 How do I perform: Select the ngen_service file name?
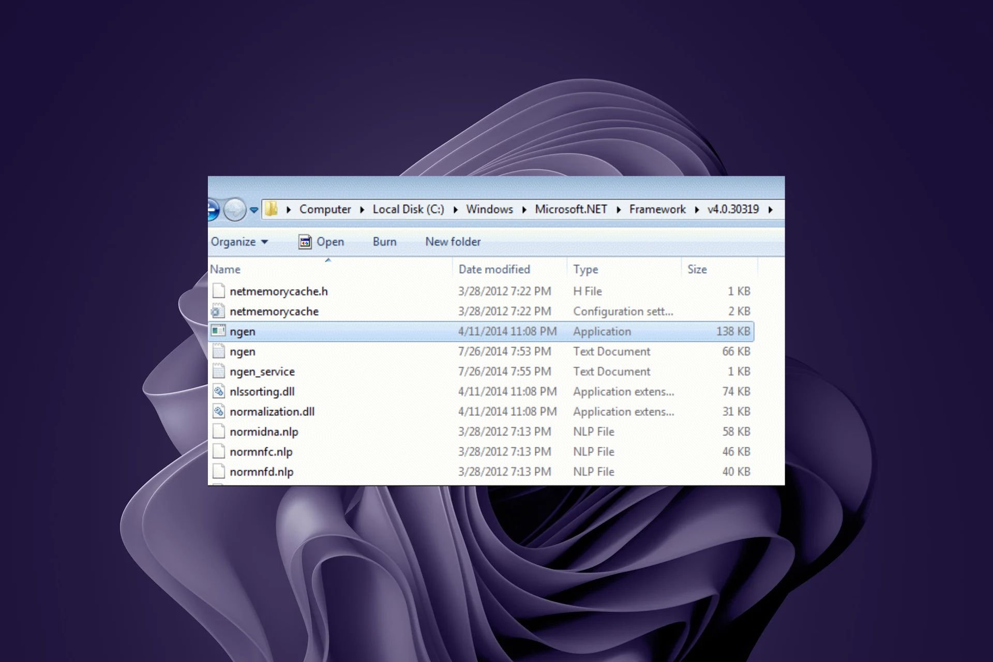[262, 371]
